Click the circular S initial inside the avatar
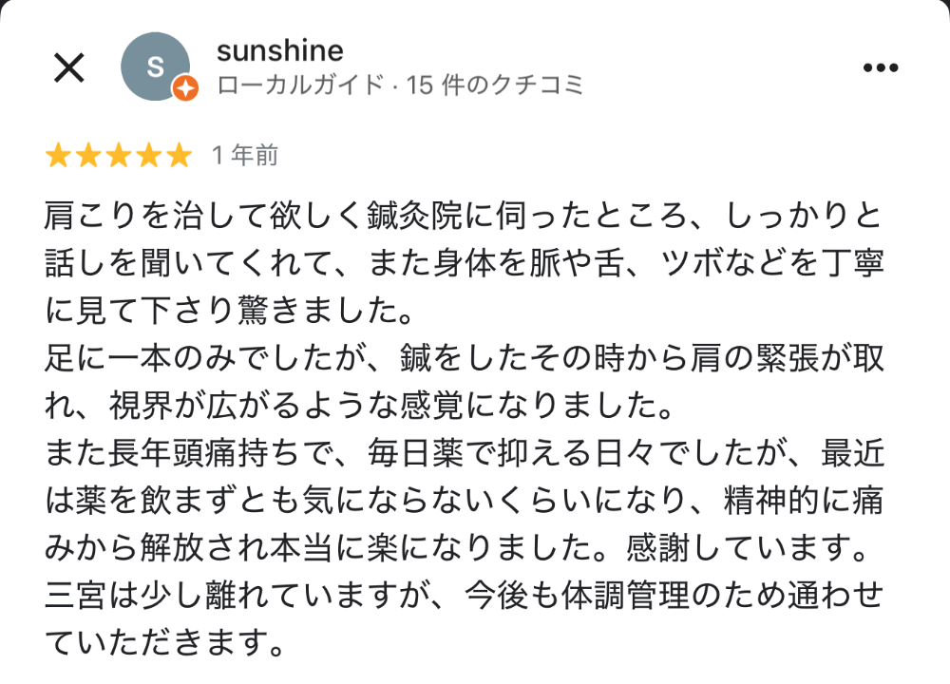 coord(155,66)
